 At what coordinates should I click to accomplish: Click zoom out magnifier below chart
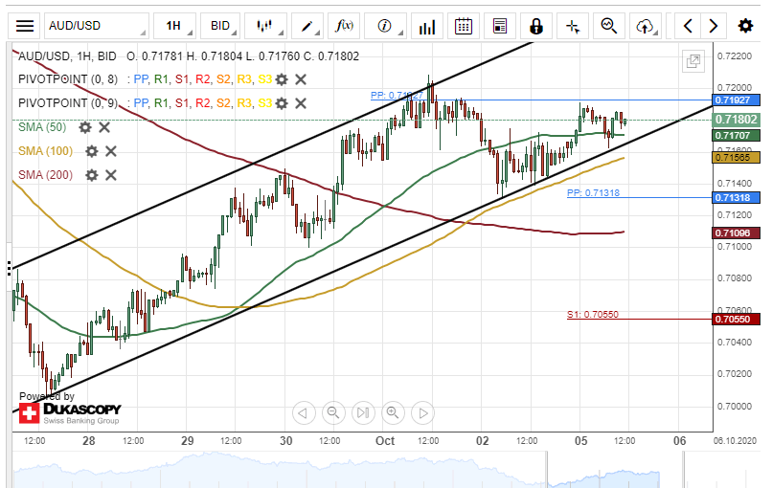point(333,413)
